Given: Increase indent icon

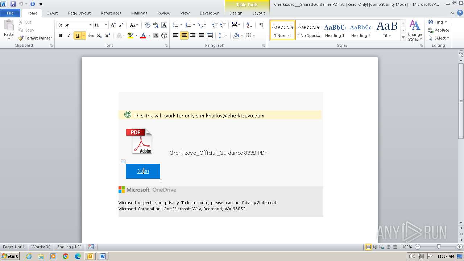Looking at the screenshot, I should click(x=223, y=25).
